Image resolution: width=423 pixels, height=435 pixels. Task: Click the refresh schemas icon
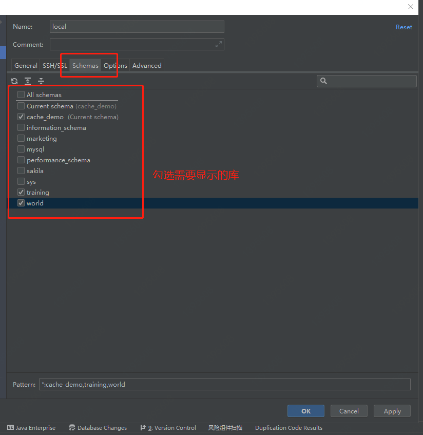14,81
